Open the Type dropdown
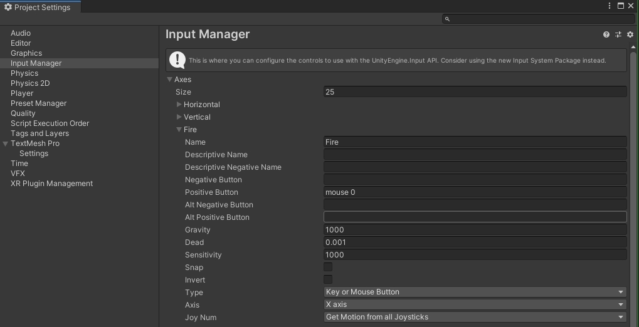Viewport: 639px width, 327px height. pyautogui.click(x=475, y=292)
